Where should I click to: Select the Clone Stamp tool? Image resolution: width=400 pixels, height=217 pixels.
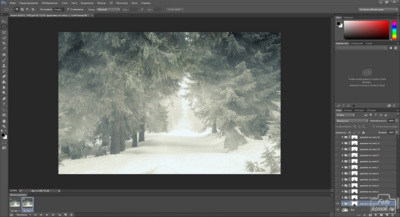click(4, 66)
